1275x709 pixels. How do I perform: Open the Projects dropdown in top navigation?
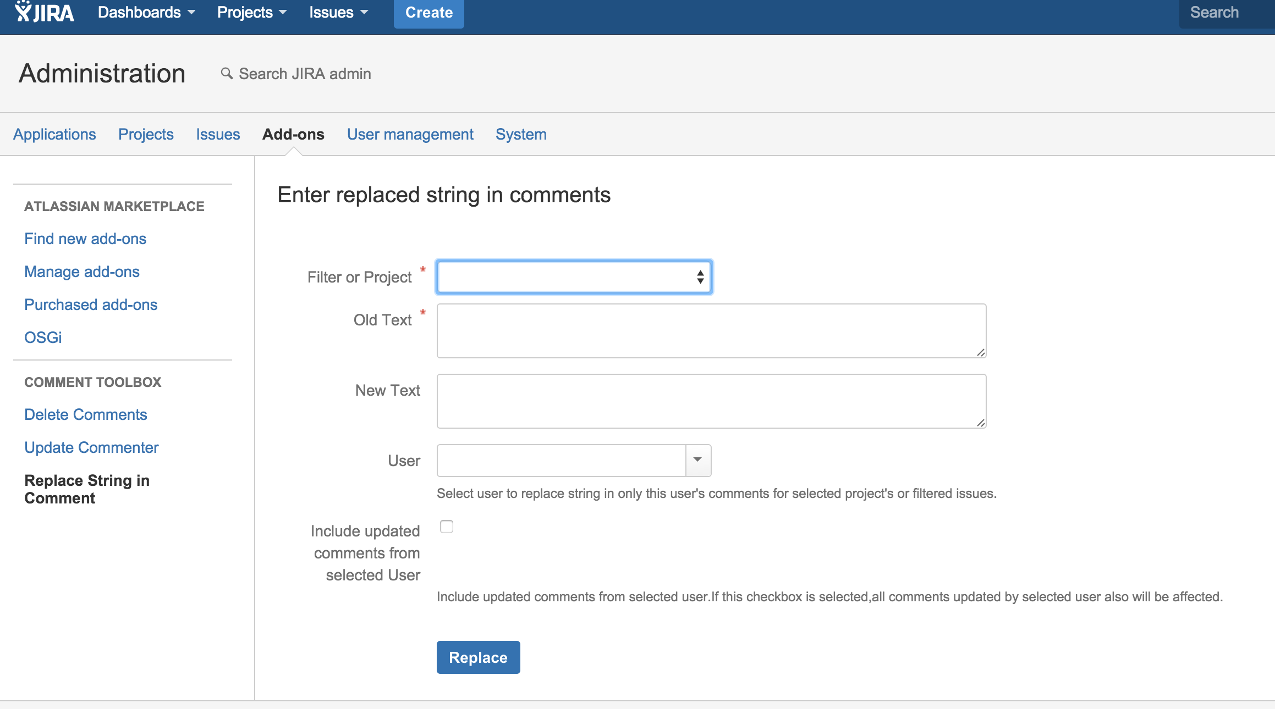click(252, 13)
